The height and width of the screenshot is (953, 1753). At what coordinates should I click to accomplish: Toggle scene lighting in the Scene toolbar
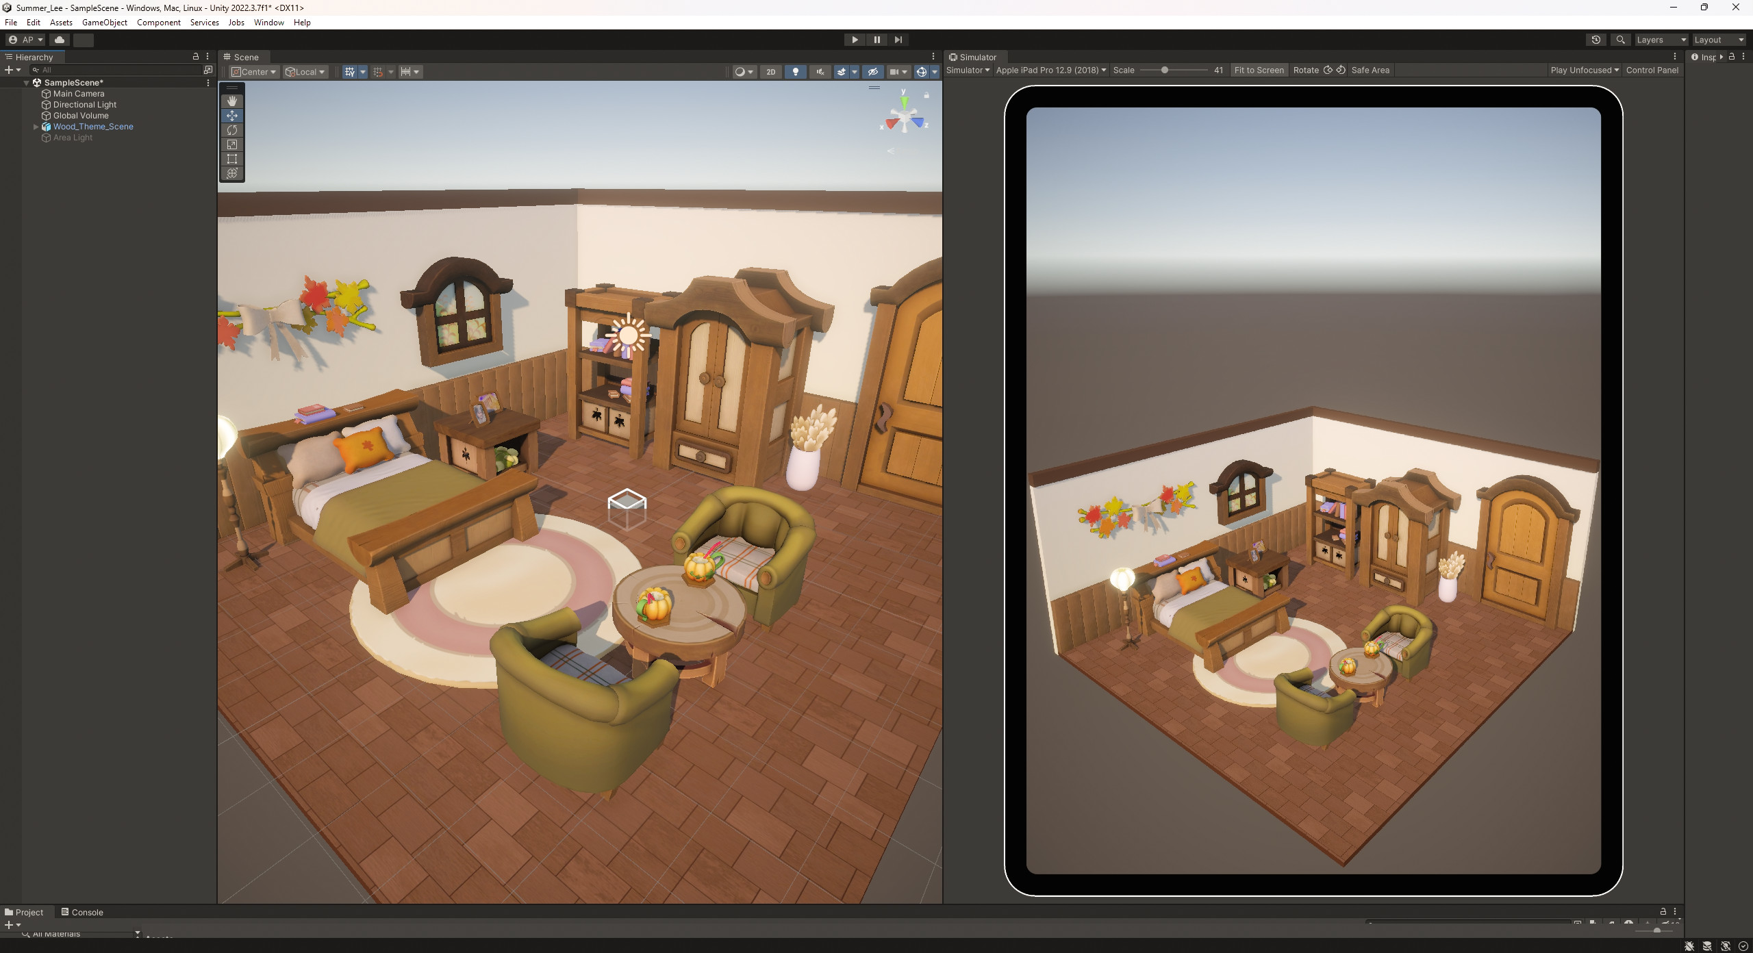click(x=794, y=71)
